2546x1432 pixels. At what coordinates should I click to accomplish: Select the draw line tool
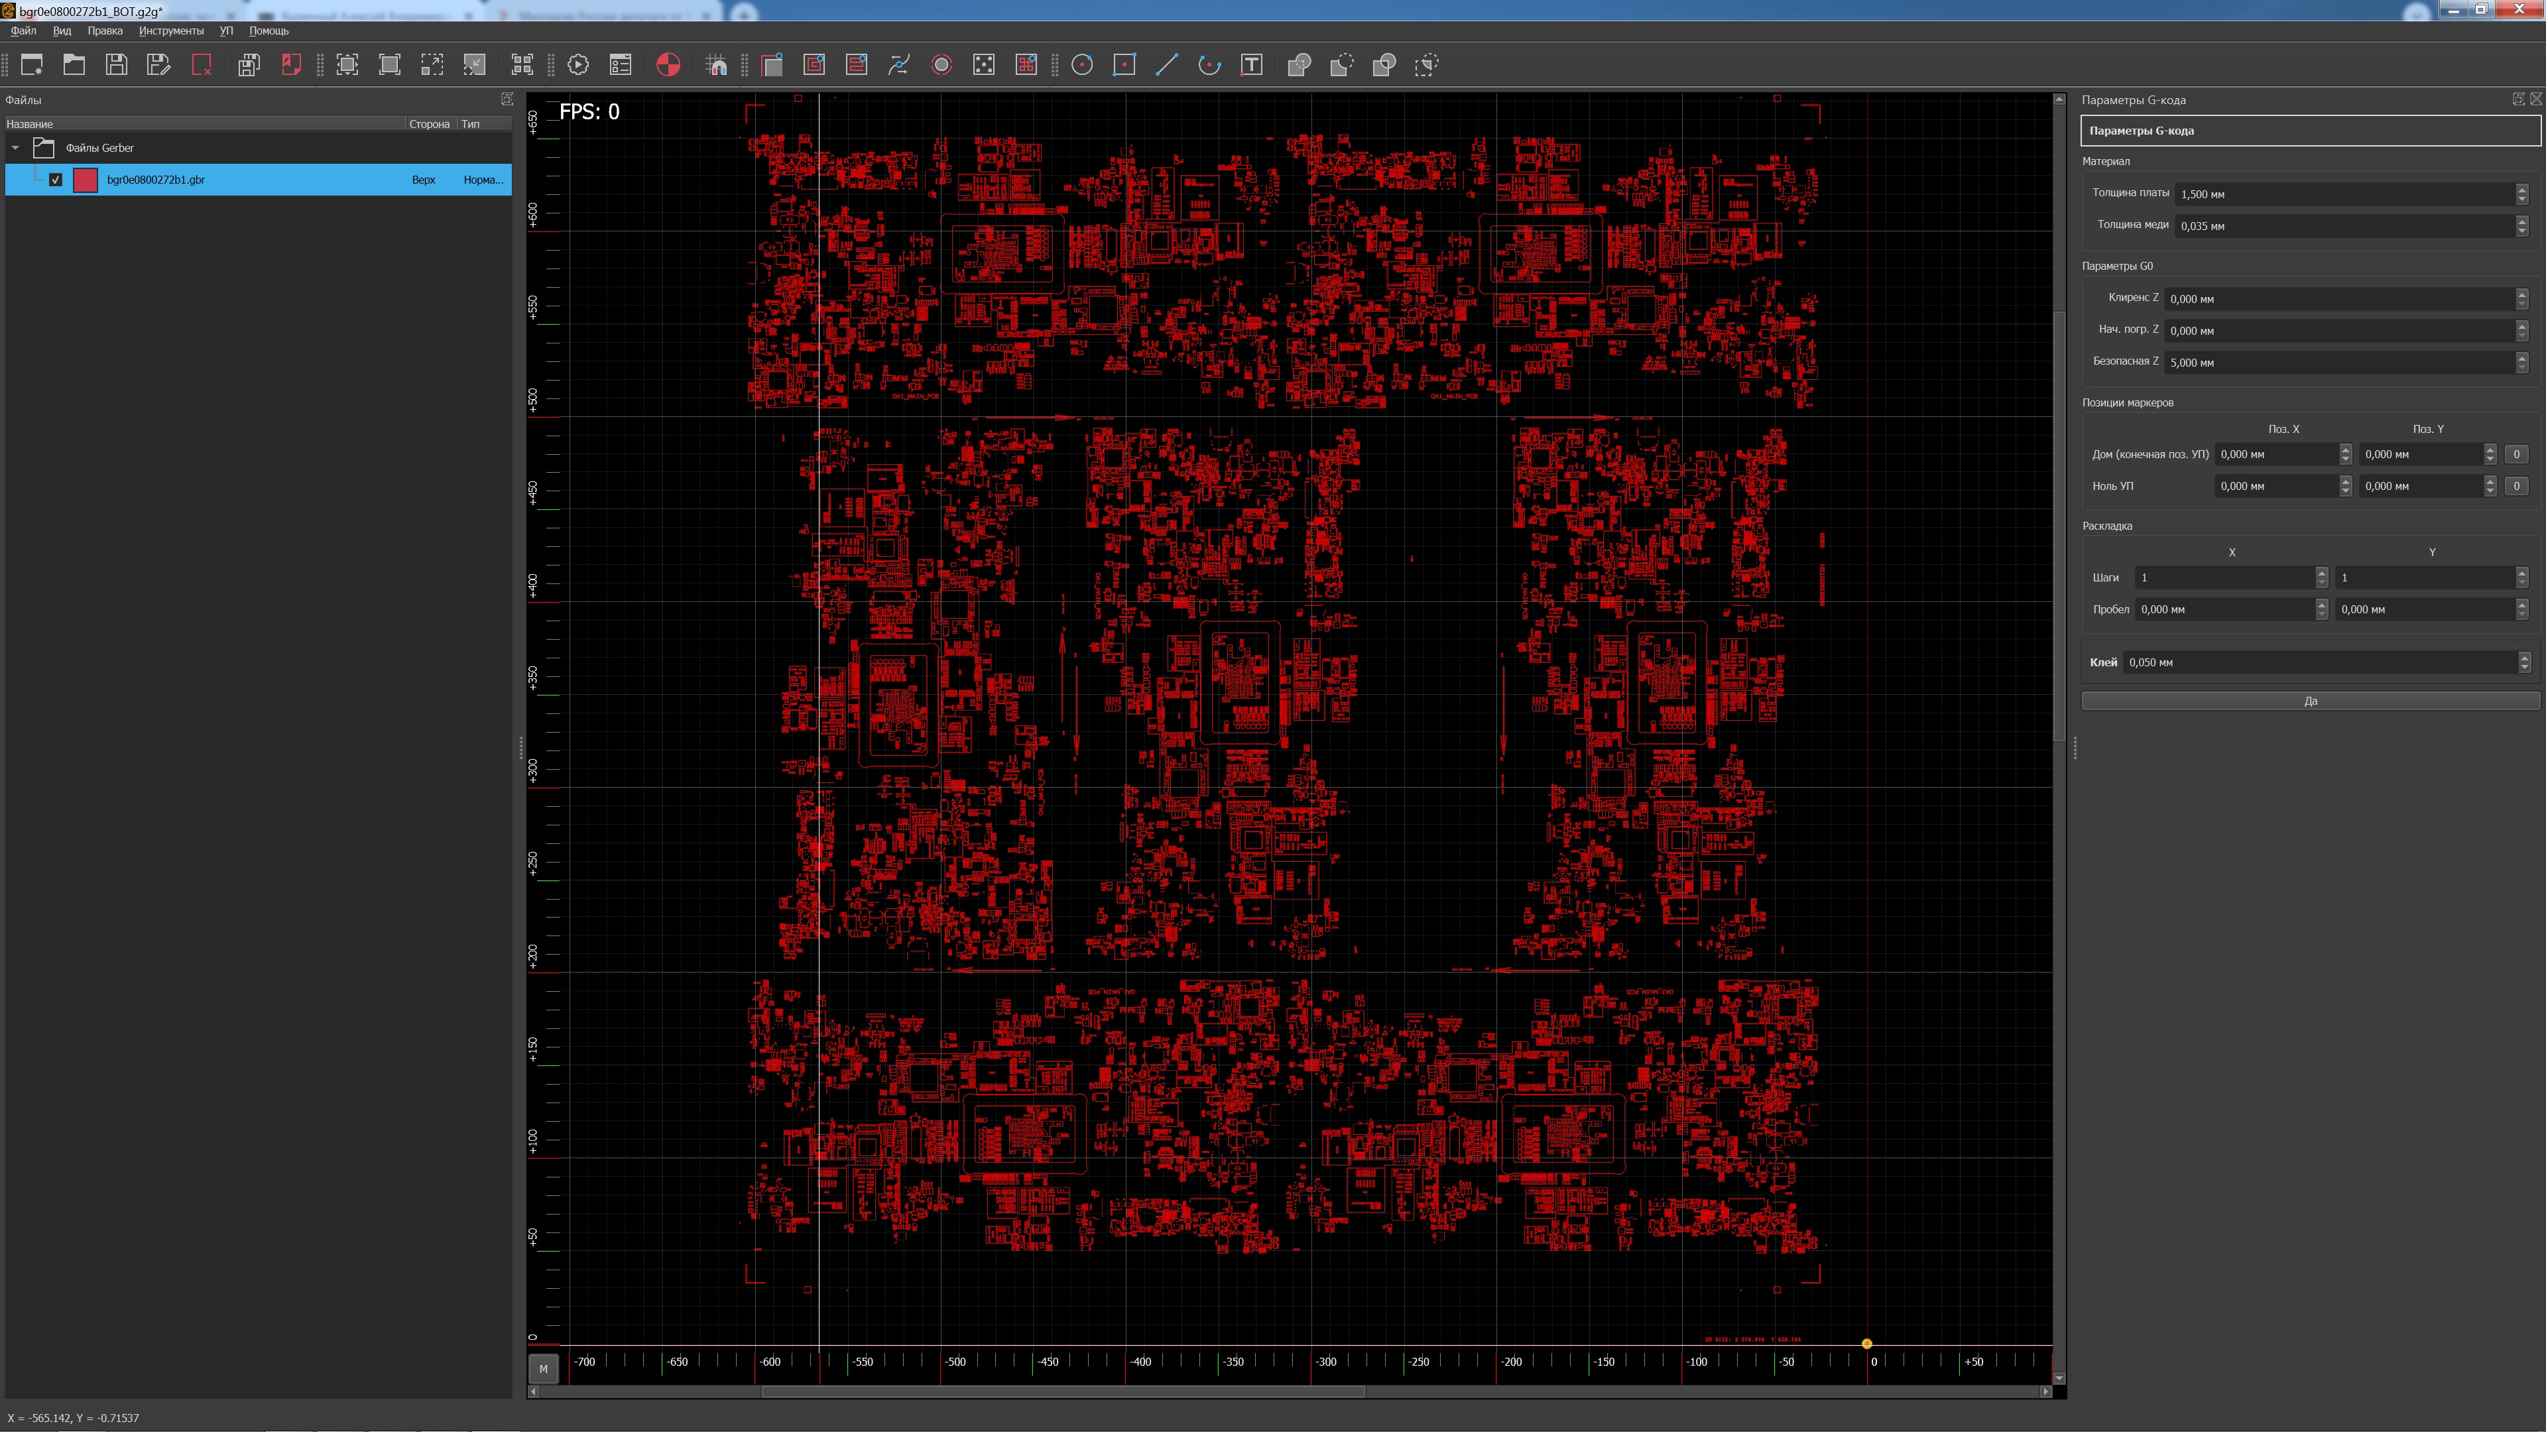coord(1166,65)
